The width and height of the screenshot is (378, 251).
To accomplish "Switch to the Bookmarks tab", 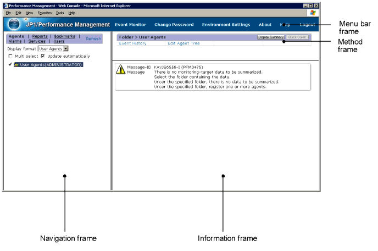I will tap(65, 36).
